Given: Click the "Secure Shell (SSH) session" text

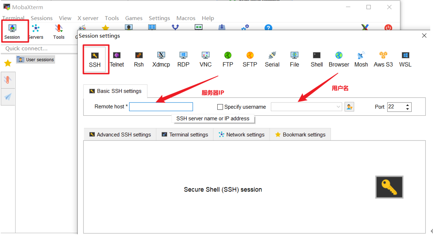Looking at the screenshot, I should 223,190.
